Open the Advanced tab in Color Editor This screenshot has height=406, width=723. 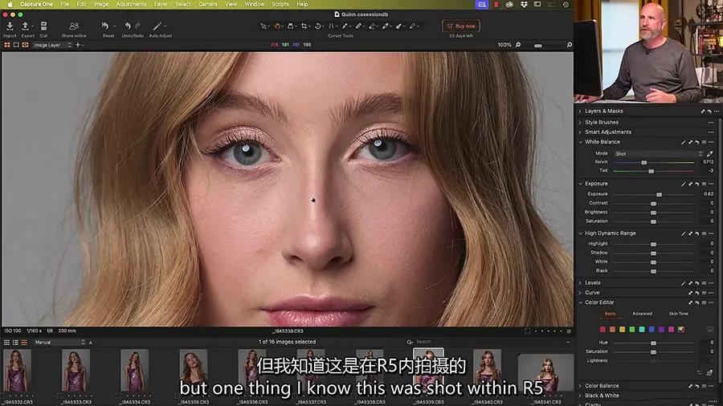pyautogui.click(x=642, y=314)
